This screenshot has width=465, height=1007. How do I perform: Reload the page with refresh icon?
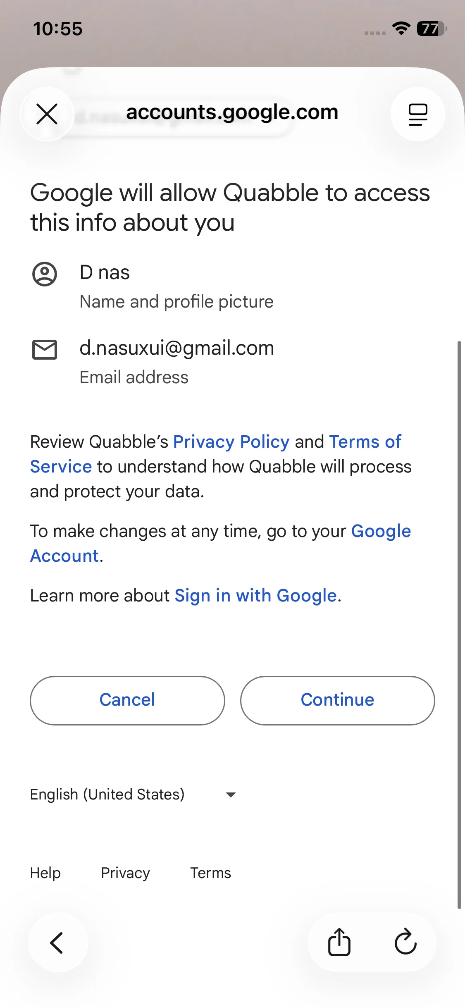click(x=405, y=943)
